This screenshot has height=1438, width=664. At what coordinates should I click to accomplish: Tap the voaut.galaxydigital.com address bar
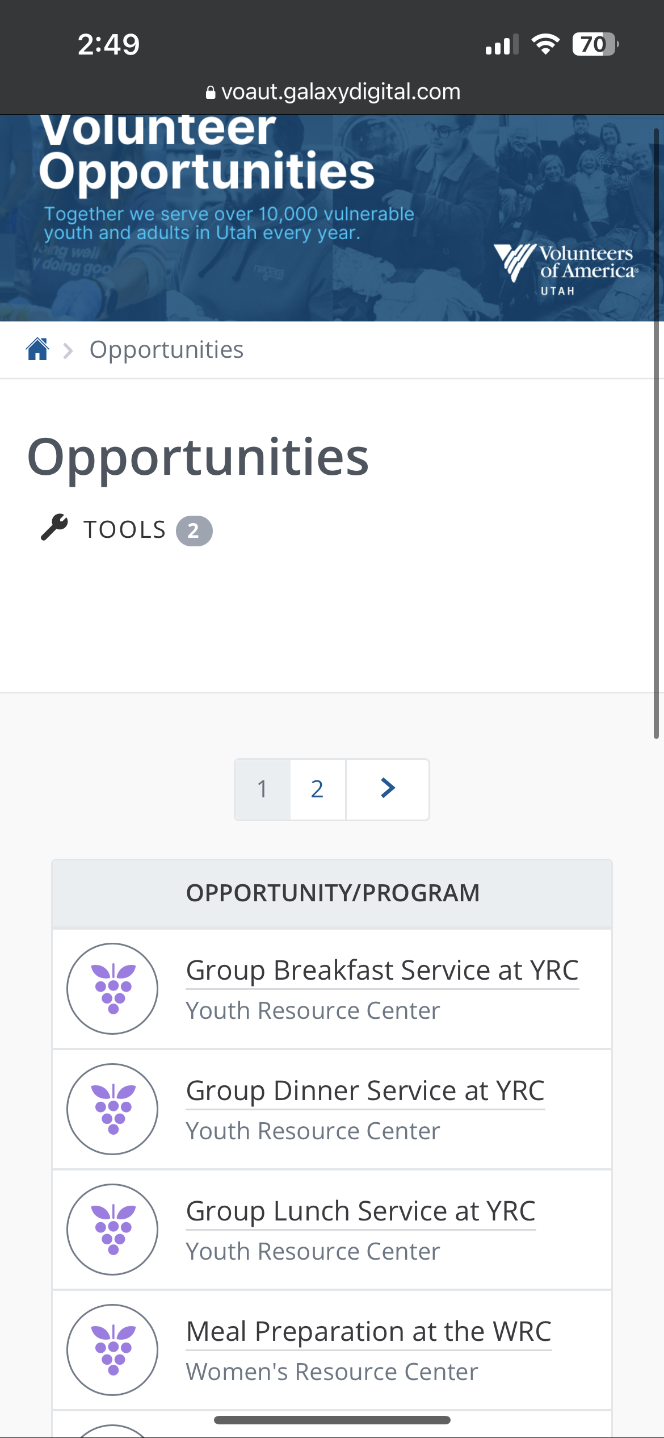(x=333, y=91)
